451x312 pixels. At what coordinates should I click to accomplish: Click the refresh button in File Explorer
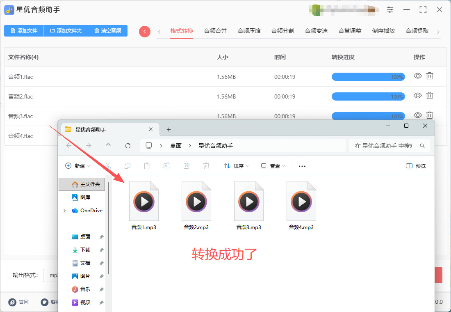[x=128, y=146]
